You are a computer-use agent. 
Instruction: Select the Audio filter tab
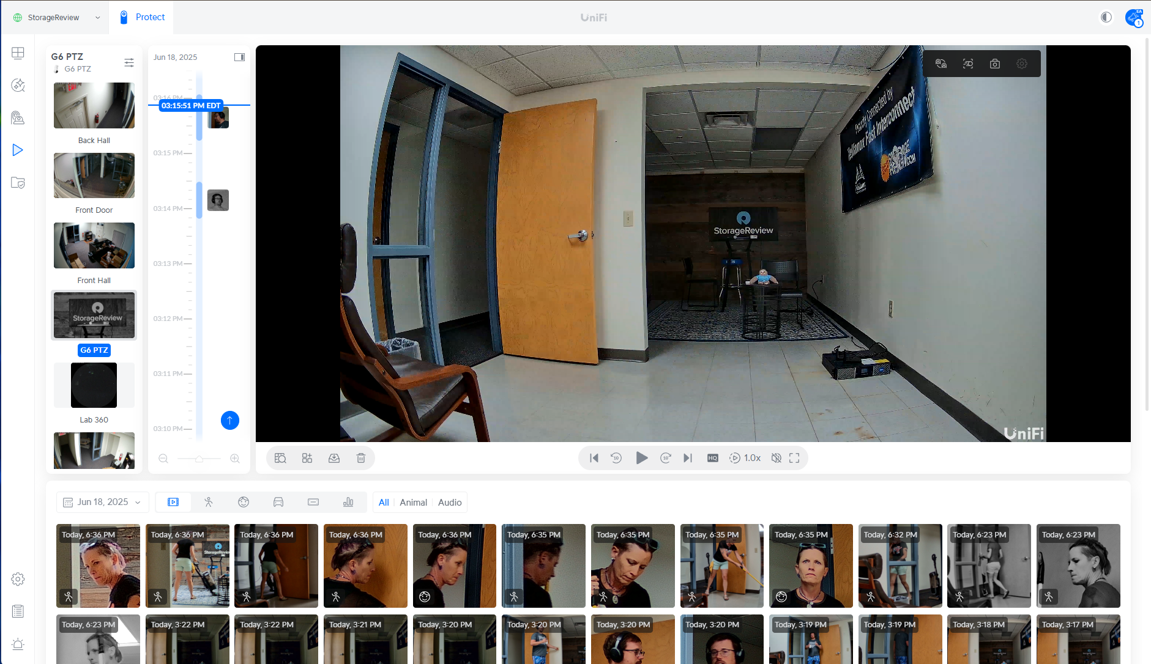pyautogui.click(x=450, y=502)
